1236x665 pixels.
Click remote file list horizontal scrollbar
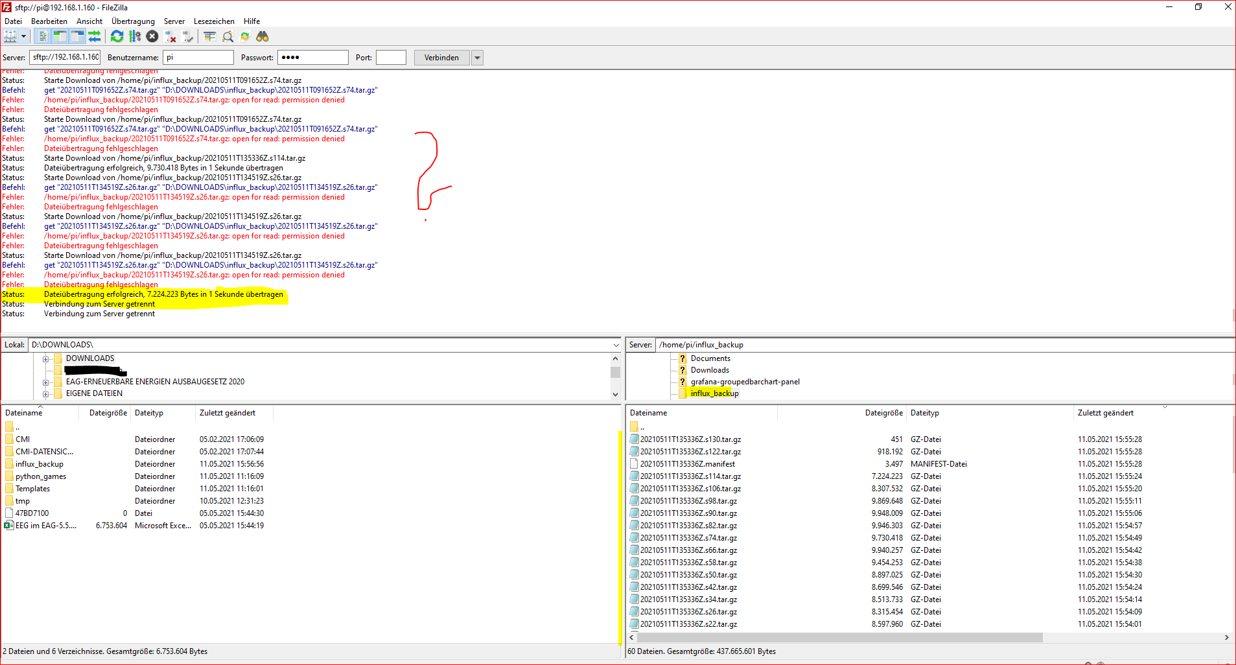click(x=839, y=638)
